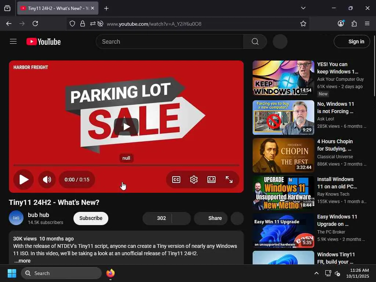Seek on the video progress bar
The height and width of the screenshot is (282, 376).
[126, 165]
